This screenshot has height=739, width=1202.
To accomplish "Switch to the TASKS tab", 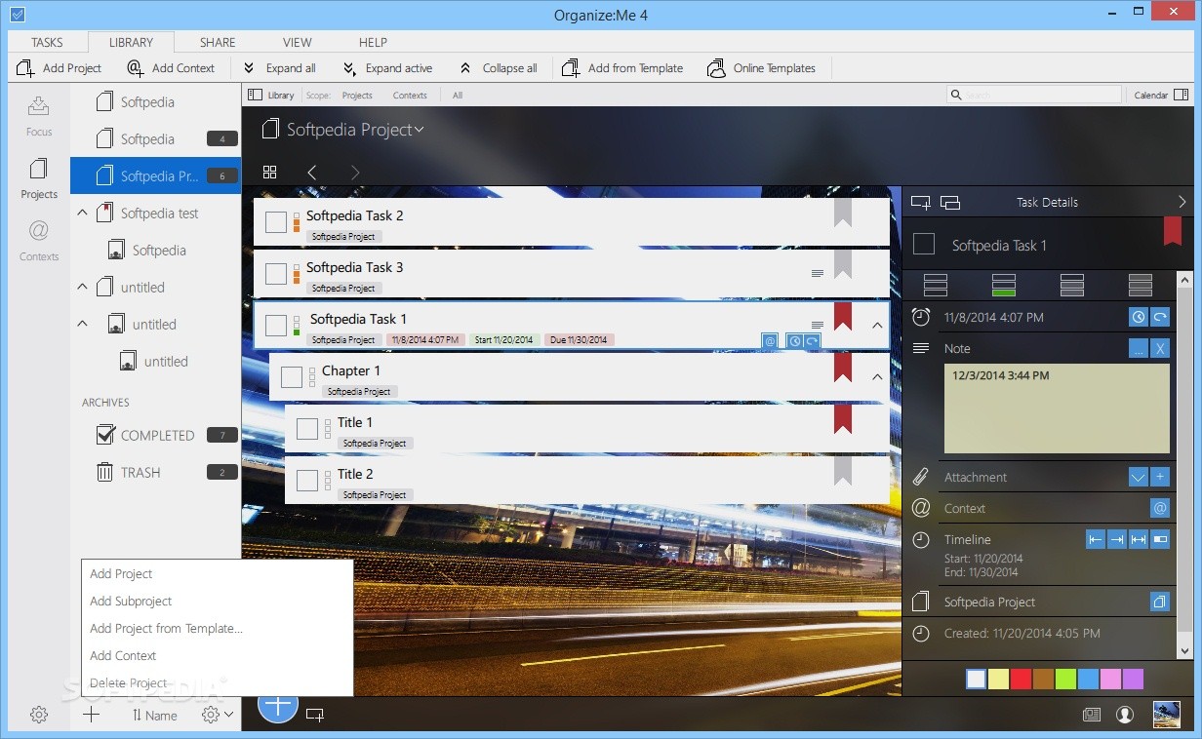I will click(47, 43).
